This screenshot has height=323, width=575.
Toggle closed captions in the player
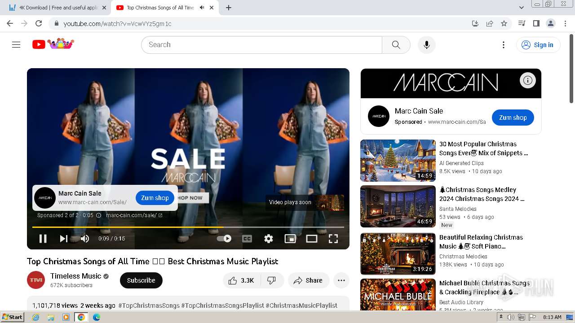[247, 239]
